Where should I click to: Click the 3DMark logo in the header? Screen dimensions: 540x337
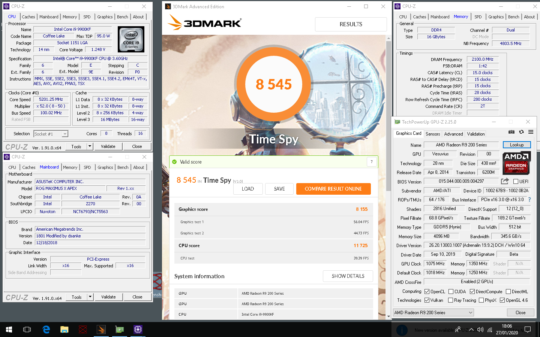[x=205, y=22]
